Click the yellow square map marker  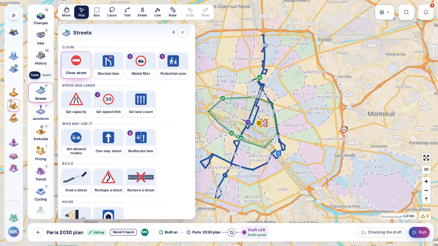[x=259, y=123]
